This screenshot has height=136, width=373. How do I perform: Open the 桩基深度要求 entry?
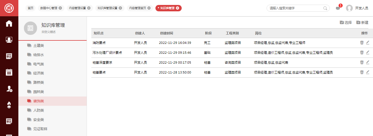102,62
